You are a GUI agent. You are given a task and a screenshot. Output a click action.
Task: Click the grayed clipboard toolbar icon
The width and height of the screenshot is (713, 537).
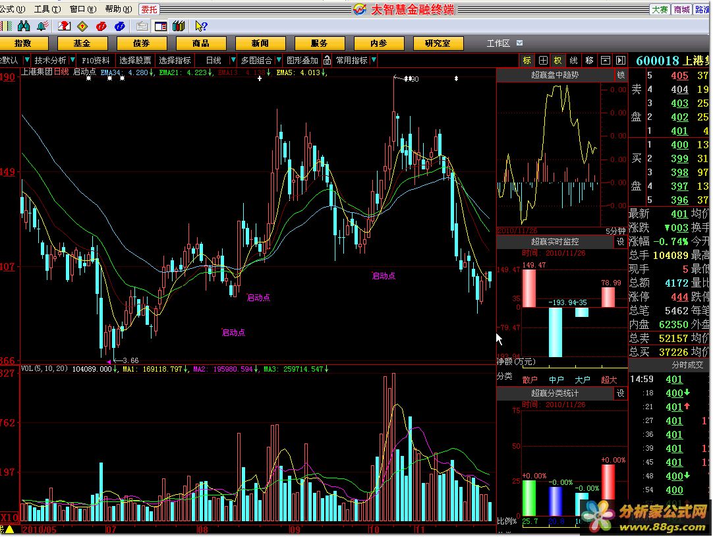tap(142, 26)
